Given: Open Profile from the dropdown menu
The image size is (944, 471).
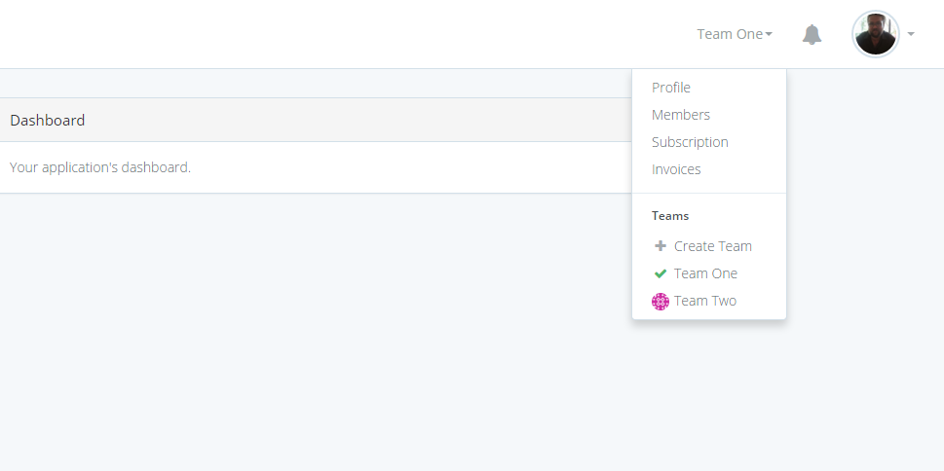Looking at the screenshot, I should (671, 88).
